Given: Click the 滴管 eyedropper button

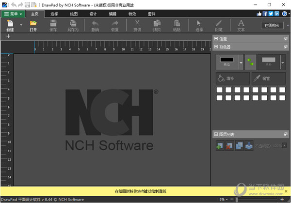Looking at the screenshot, I should (x=269, y=78).
